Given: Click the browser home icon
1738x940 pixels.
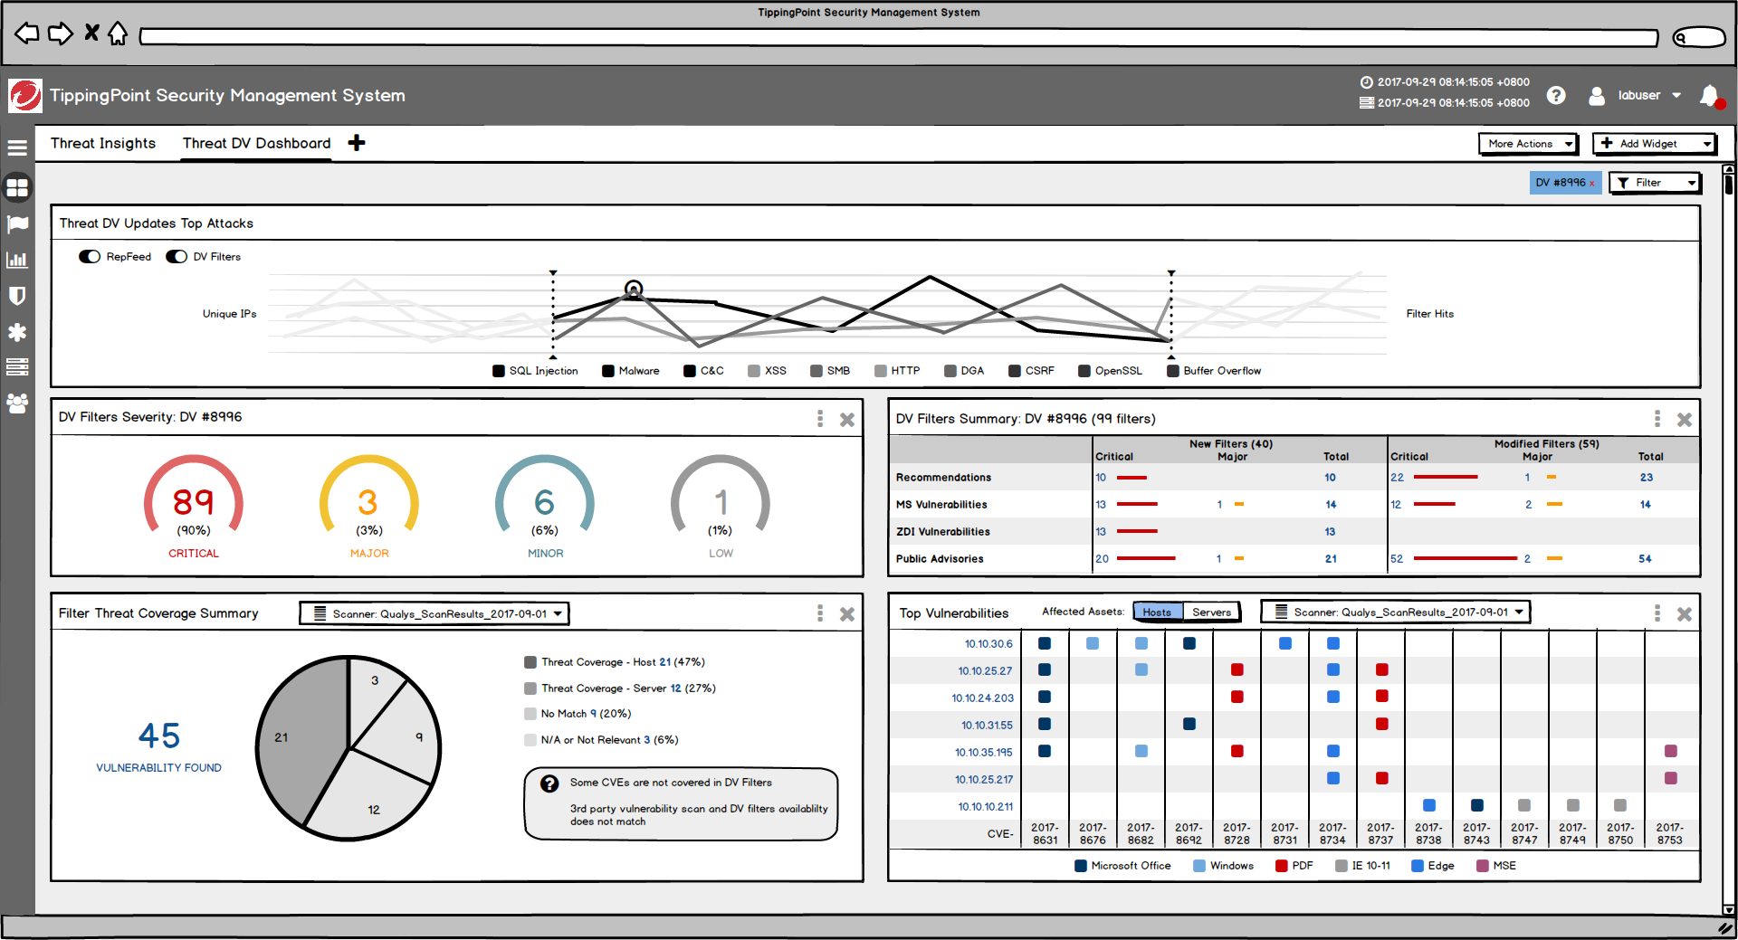Looking at the screenshot, I should [118, 33].
